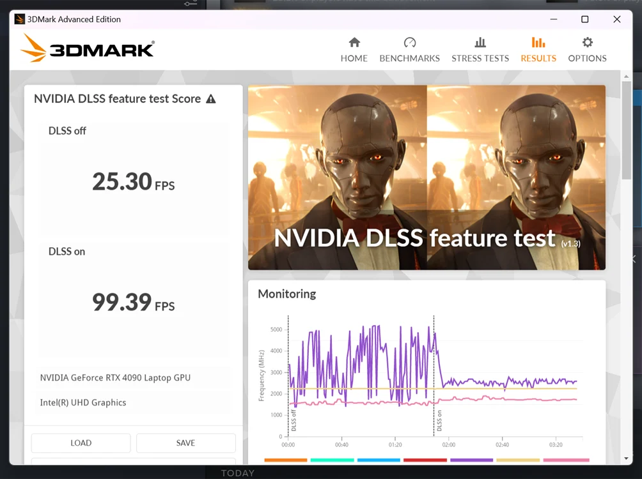
Task: Click the scrollbar up arrow
Action: (x=626, y=77)
